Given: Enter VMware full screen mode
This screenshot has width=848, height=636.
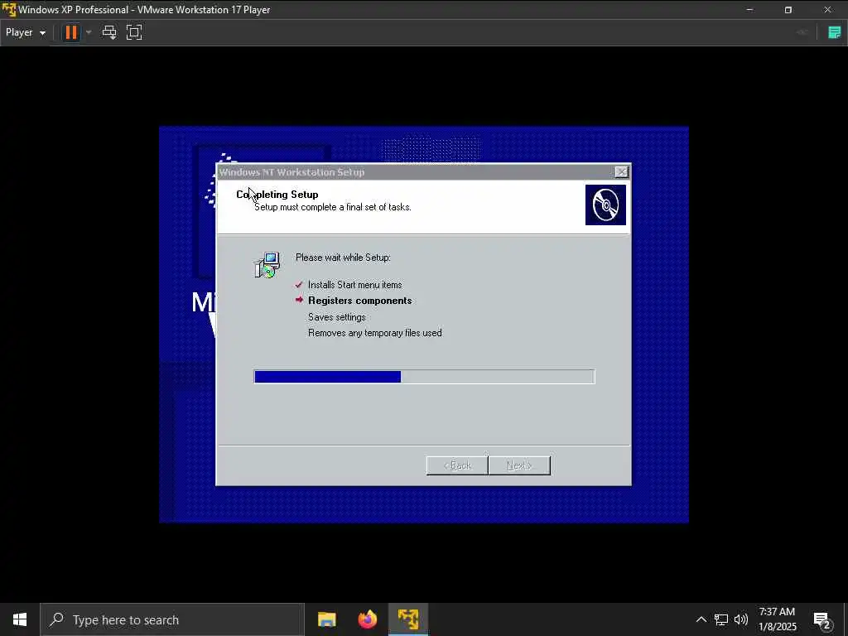Looking at the screenshot, I should coord(134,32).
